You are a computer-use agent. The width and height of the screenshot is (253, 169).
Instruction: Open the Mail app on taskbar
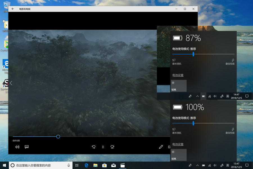point(113,165)
